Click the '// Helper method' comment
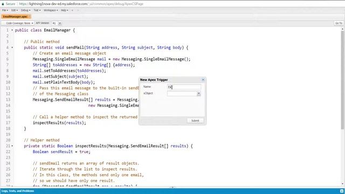 [x=42, y=140]
